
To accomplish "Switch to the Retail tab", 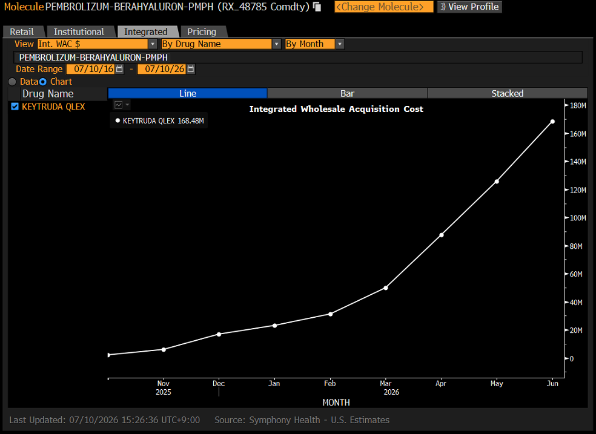I will 22,31.
